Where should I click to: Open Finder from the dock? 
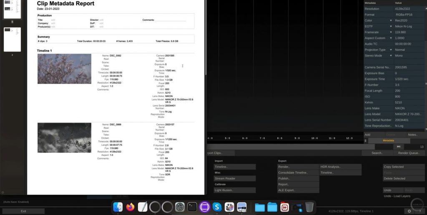point(118,207)
